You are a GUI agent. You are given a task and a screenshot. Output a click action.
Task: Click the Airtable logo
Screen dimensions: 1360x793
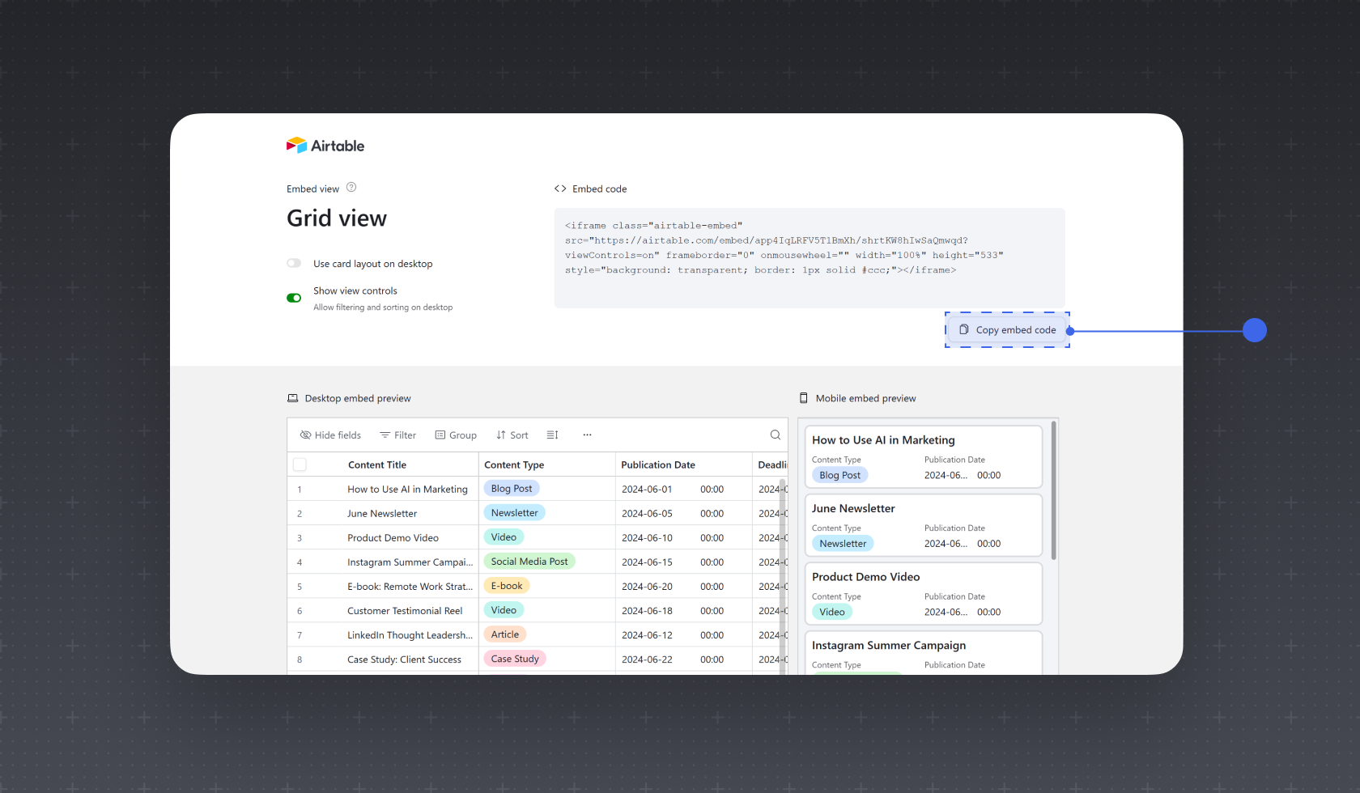coord(325,146)
